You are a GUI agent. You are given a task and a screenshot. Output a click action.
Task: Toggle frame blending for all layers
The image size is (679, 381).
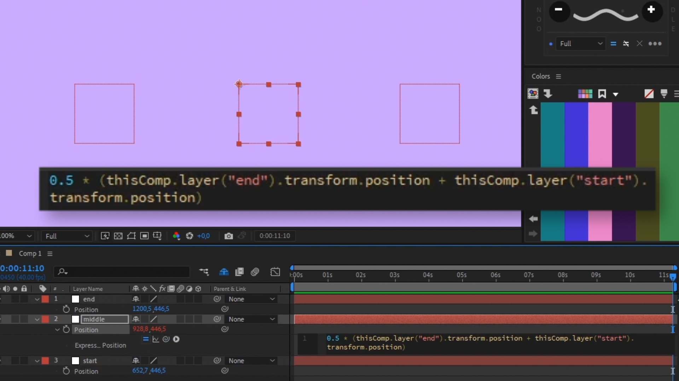click(x=239, y=272)
